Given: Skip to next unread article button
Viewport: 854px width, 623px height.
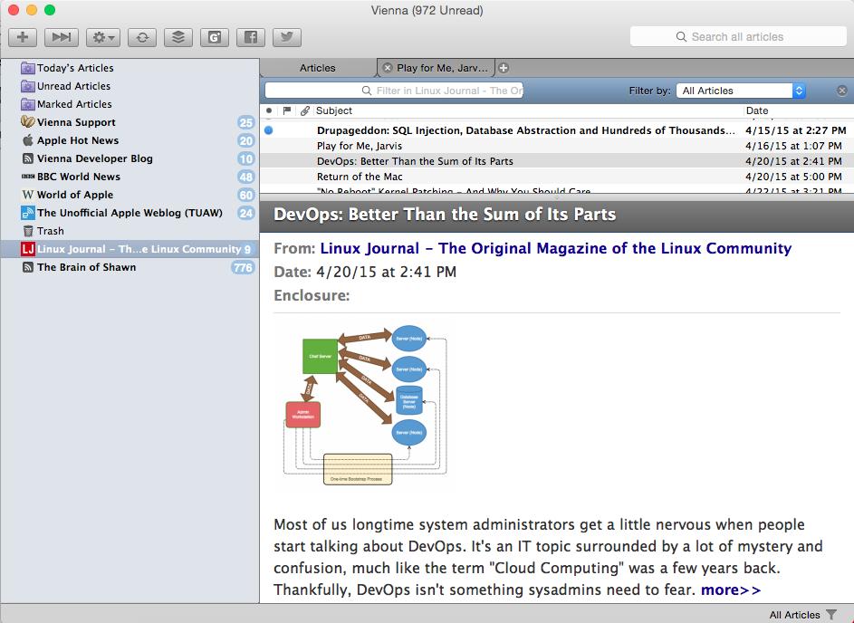Looking at the screenshot, I should tap(61, 37).
